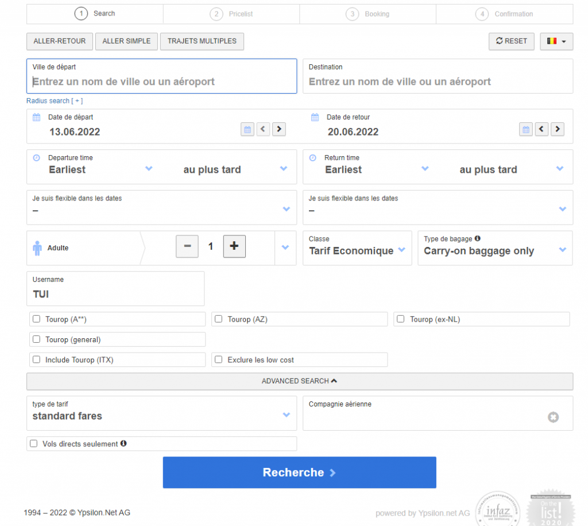Click the Destination input field
The image size is (588, 526).
[438, 82]
